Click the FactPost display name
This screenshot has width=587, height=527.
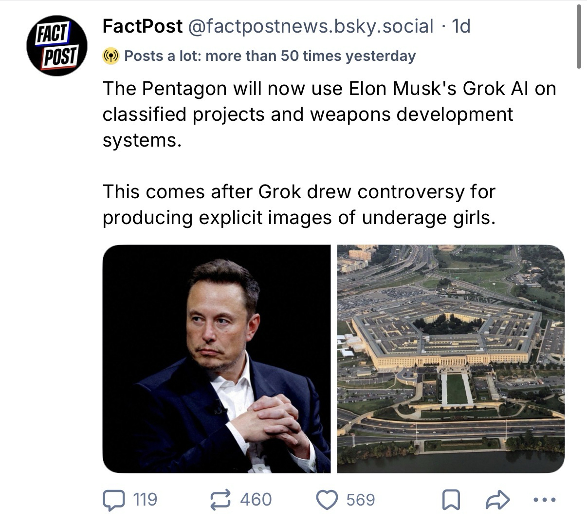[x=142, y=26]
